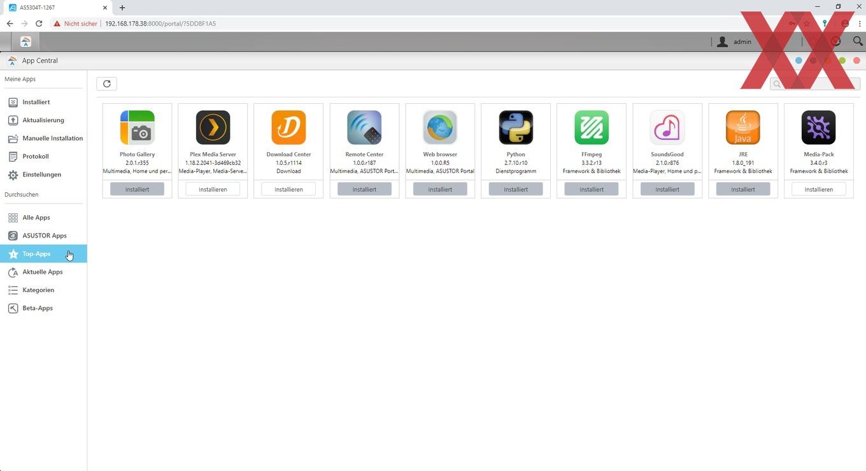Click Installiert button under FFmpeg
The width and height of the screenshot is (866, 471).
pos(592,189)
